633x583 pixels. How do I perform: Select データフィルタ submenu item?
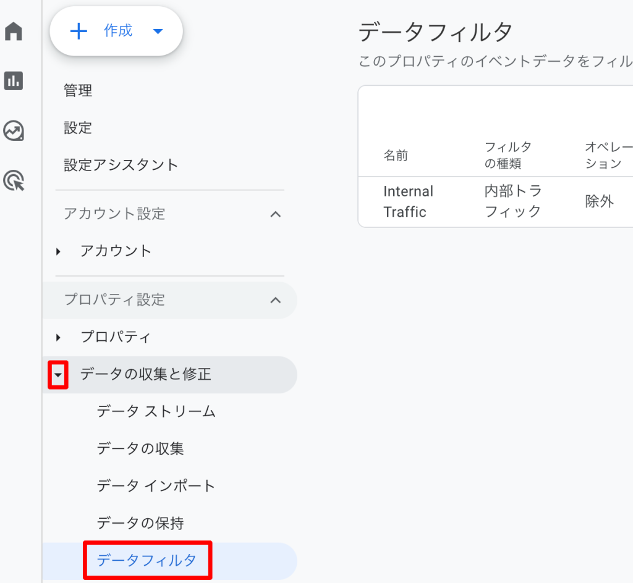tap(147, 561)
